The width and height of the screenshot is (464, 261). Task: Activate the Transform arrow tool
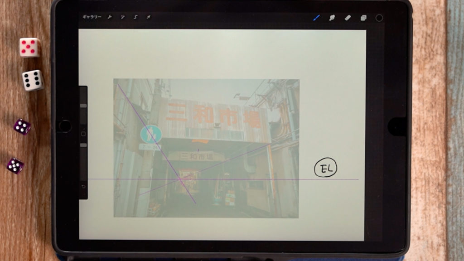coord(148,17)
